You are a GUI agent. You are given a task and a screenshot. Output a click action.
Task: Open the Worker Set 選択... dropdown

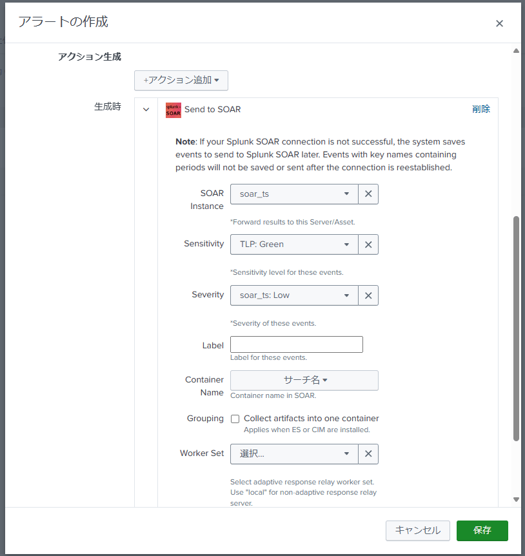coord(294,454)
